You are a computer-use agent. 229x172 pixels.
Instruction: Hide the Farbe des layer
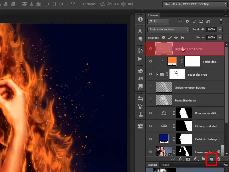tap(151, 61)
